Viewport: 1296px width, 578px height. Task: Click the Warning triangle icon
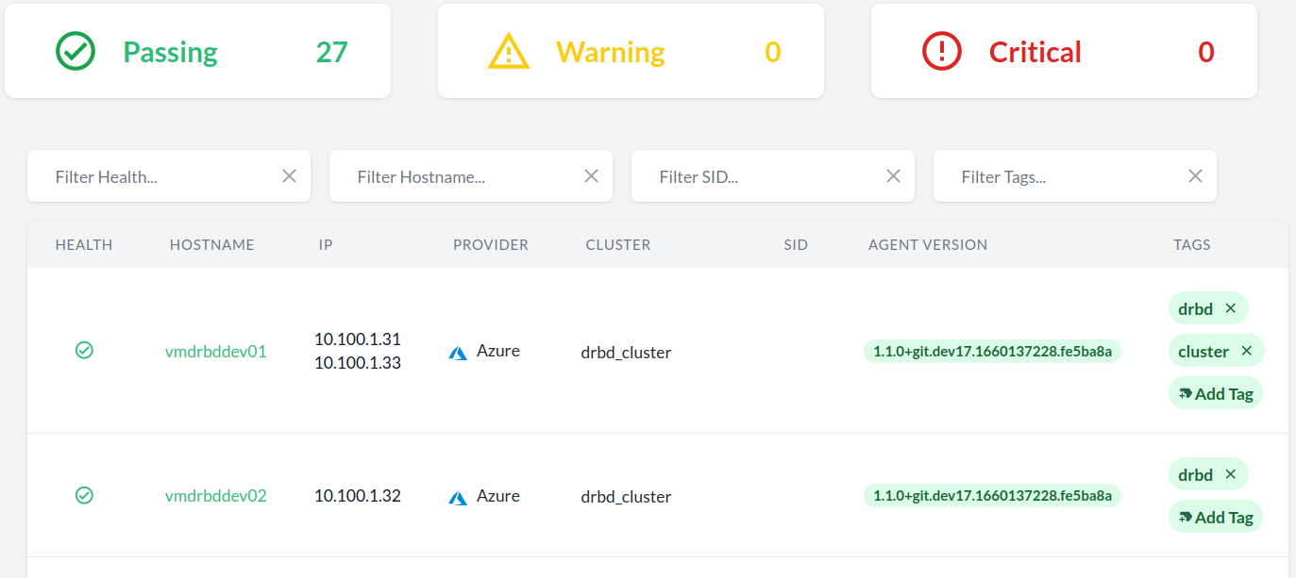tap(509, 52)
